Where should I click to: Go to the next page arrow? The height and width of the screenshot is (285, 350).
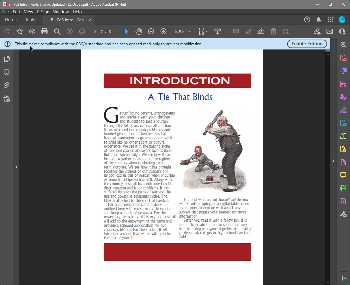point(82,31)
